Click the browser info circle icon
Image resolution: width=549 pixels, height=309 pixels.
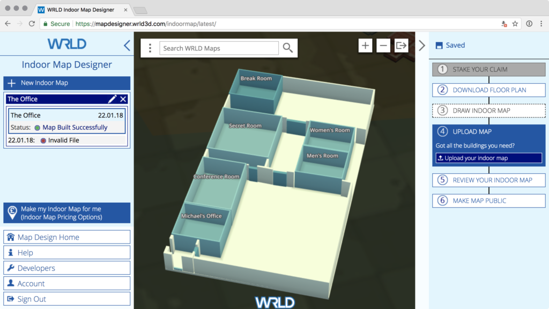(529, 24)
